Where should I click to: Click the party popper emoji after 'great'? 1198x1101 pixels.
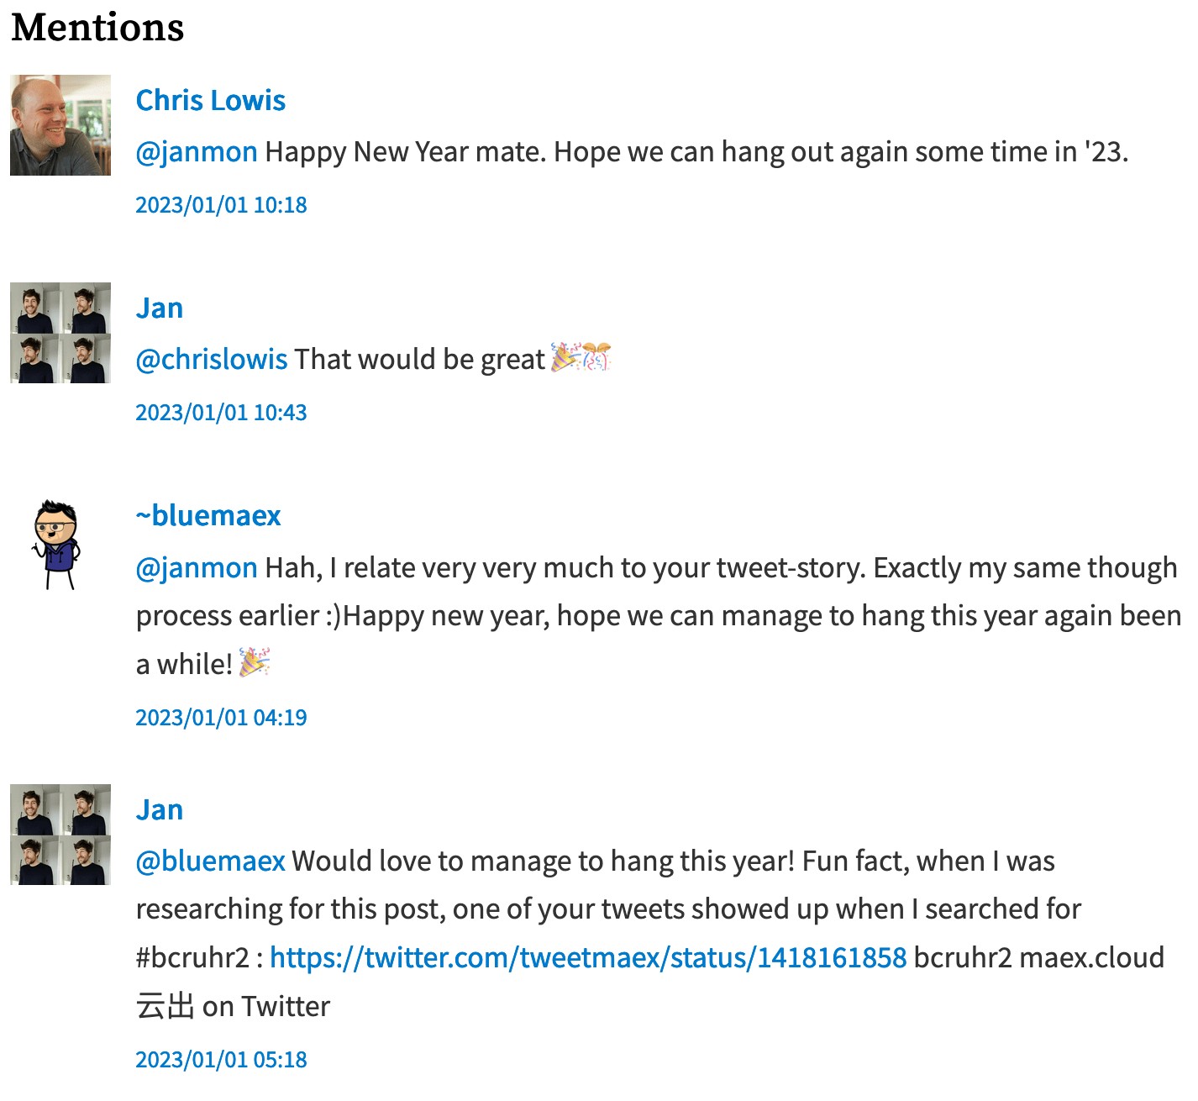[565, 357]
